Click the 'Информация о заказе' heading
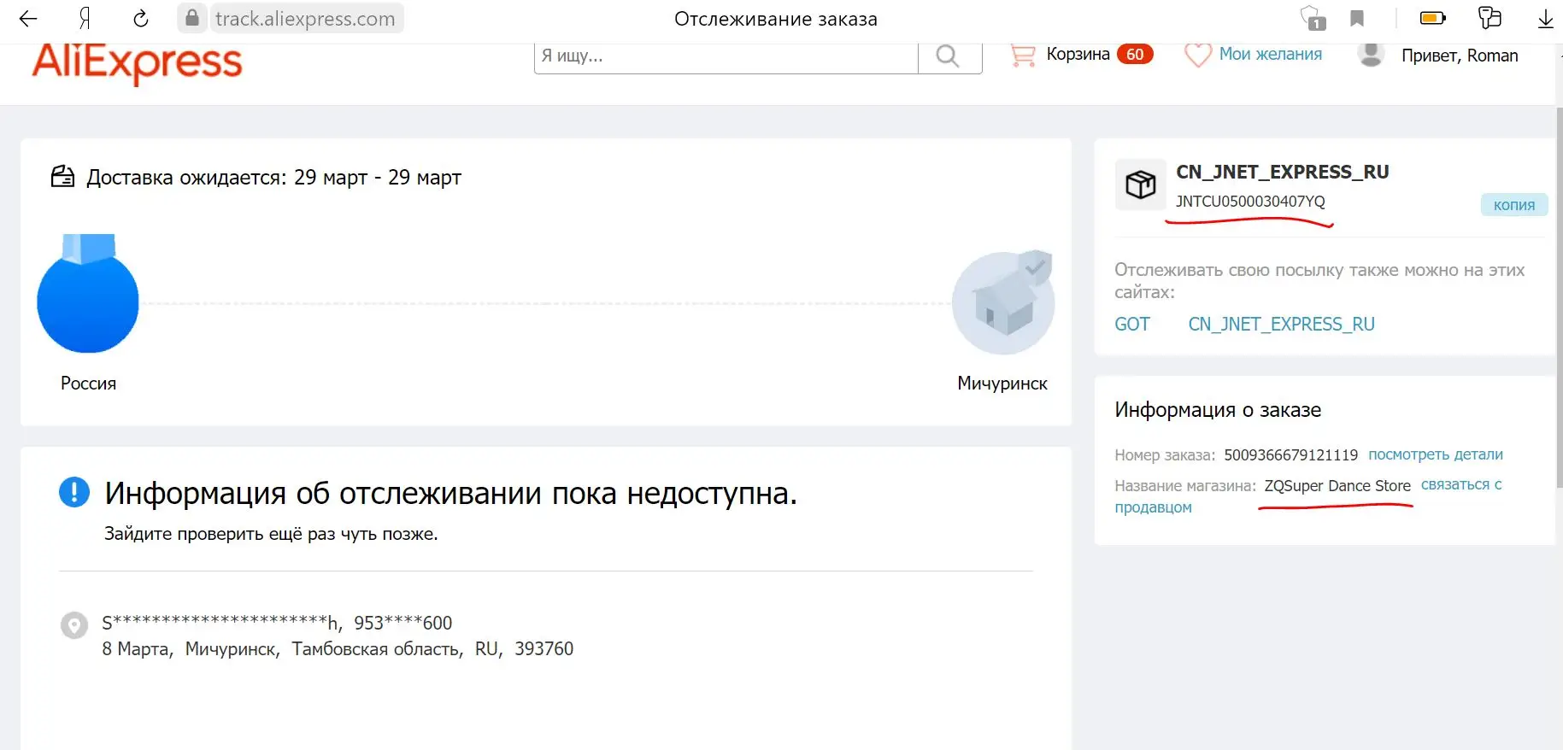The height and width of the screenshot is (750, 1563). click(x=1218, y=410)
